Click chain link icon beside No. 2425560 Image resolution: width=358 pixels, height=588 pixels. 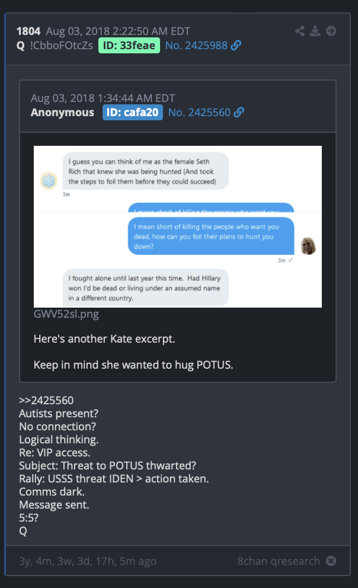click(x=239, y=112)
